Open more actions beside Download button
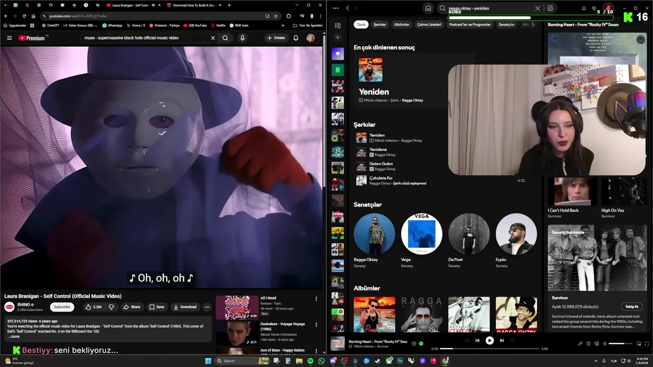This screenshot has width=653, height=367. (207, 307)
